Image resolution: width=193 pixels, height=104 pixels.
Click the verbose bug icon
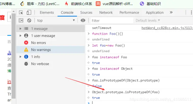tap(26, 64)
